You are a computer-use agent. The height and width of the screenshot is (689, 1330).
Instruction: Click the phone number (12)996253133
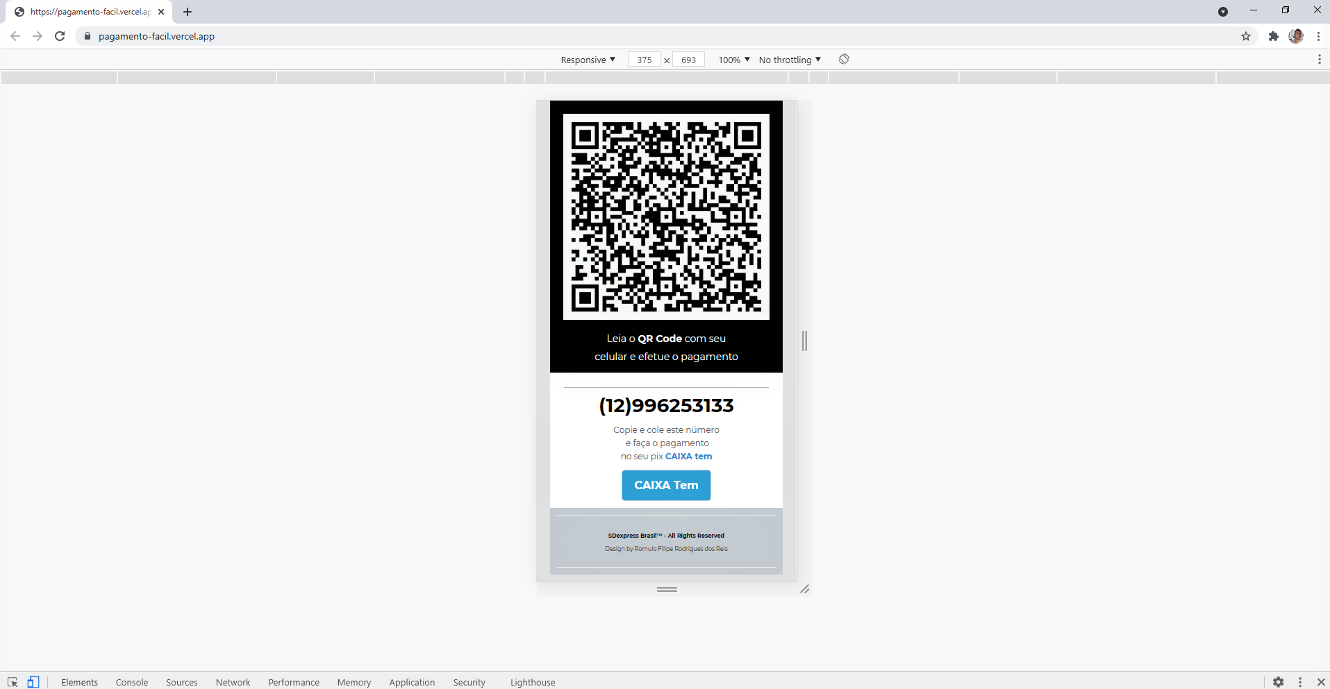[x=666, y=405]
